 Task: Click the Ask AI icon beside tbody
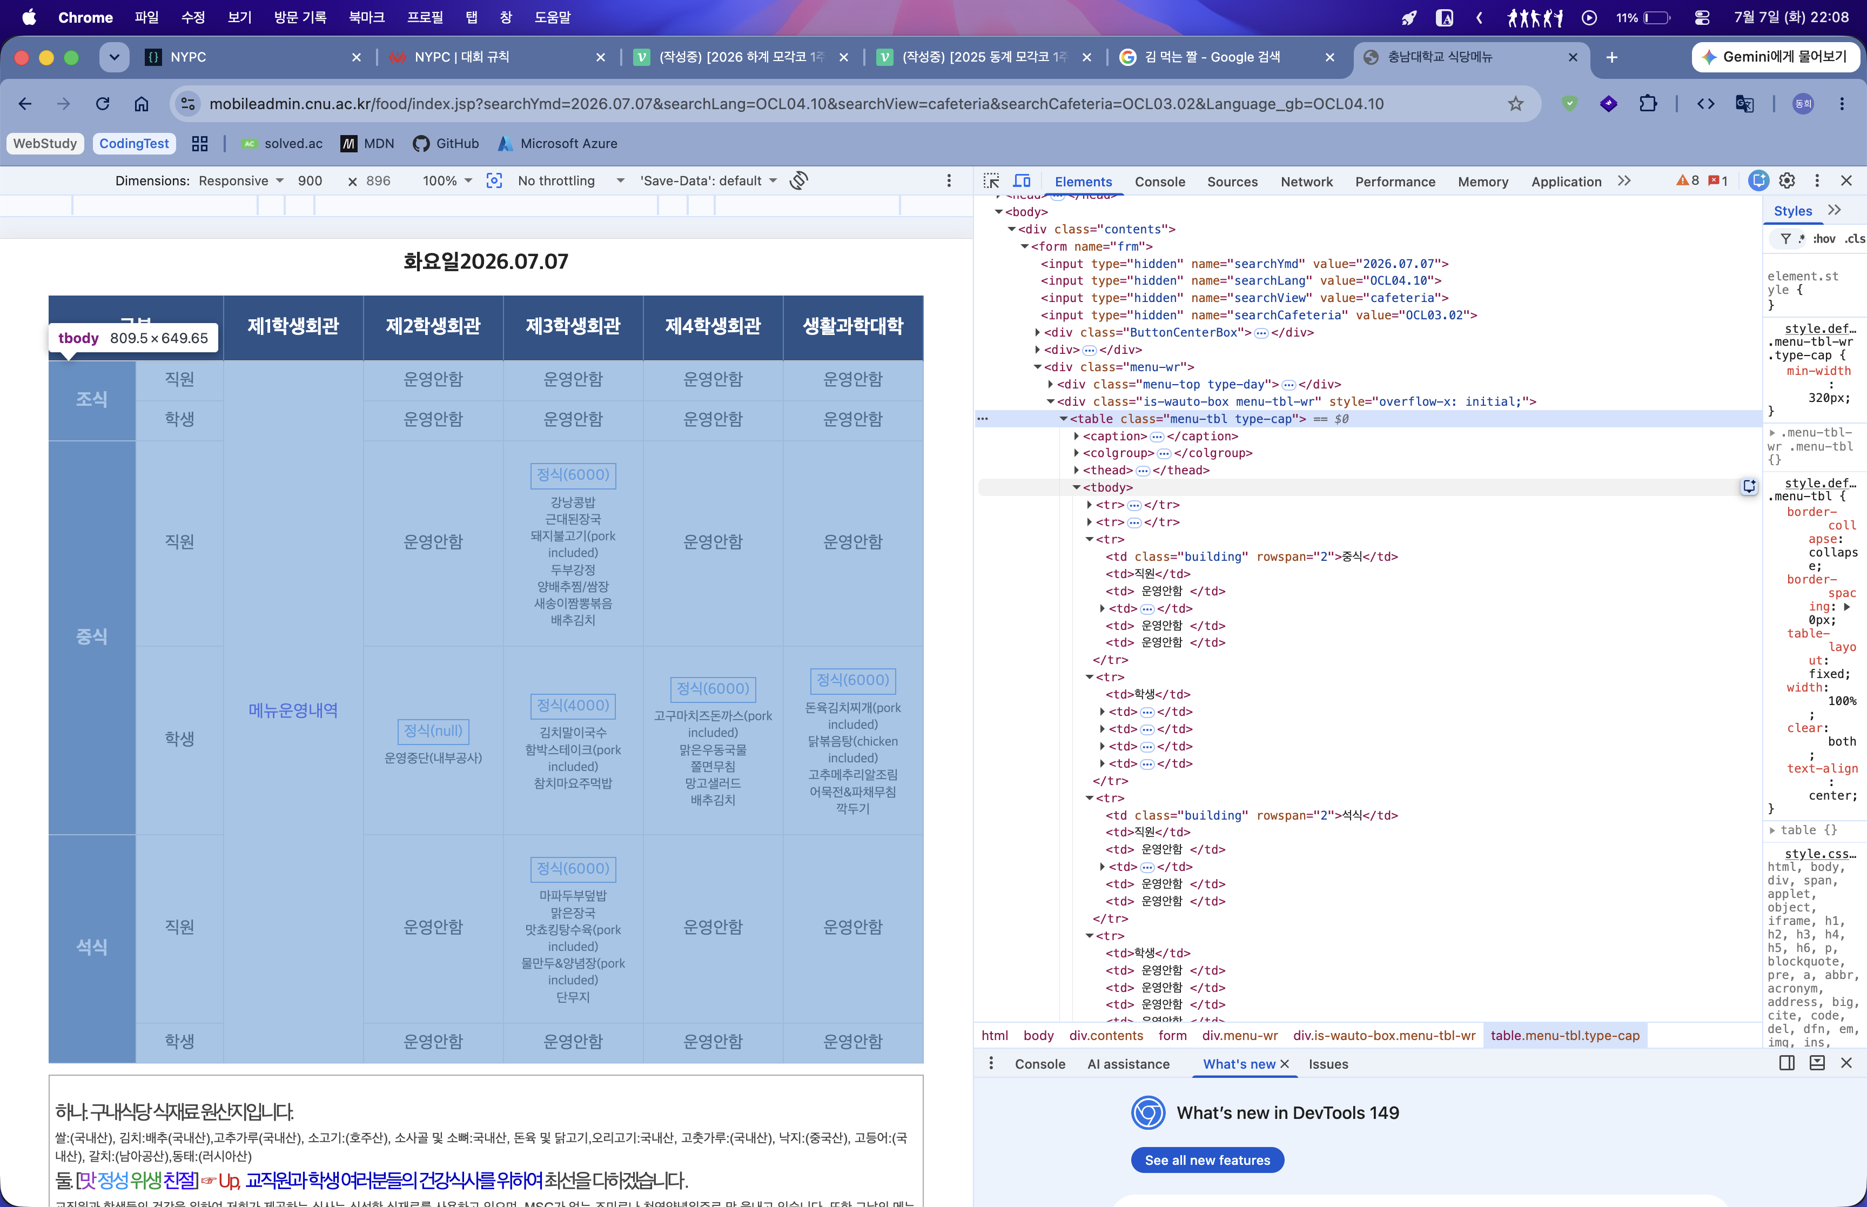tap(1749, 487)
